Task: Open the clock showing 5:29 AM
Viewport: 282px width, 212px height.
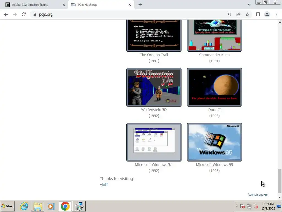Action: (x=268, y=206)
